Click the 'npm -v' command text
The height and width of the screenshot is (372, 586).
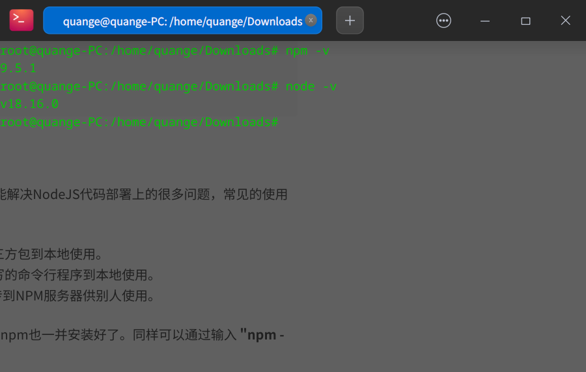click(307, 51)
